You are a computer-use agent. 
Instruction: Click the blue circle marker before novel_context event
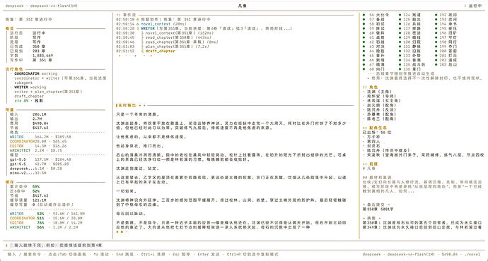tap(138, 24)
